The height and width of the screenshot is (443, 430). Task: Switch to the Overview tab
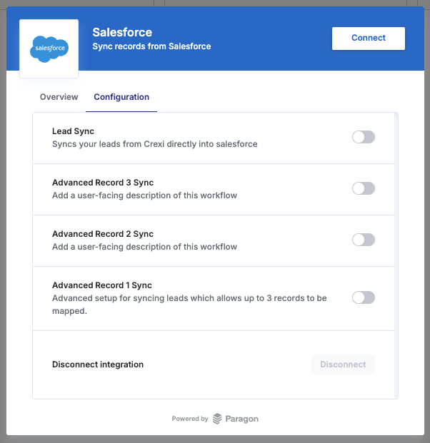point(59,97)
